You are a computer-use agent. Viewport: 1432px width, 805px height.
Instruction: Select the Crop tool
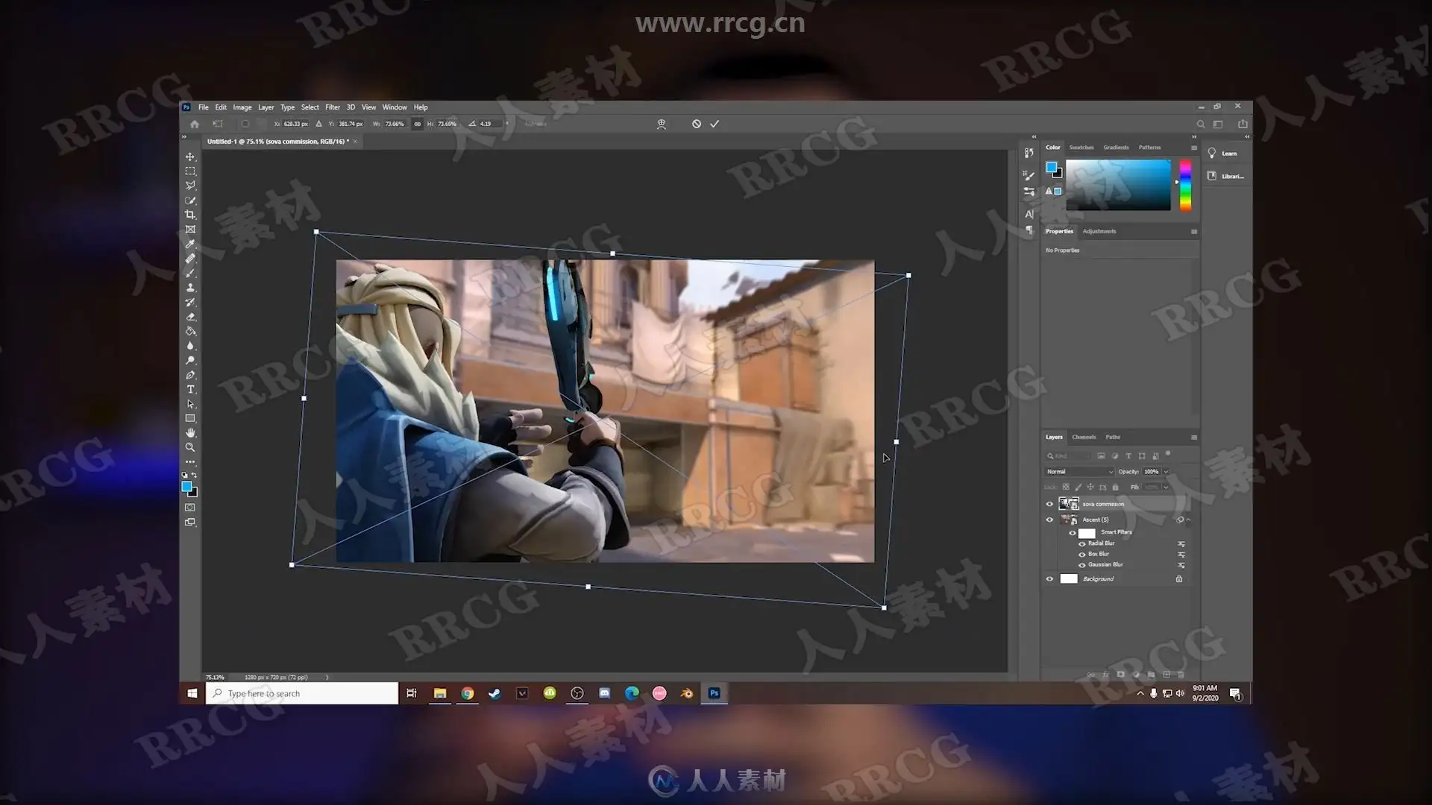190,215
